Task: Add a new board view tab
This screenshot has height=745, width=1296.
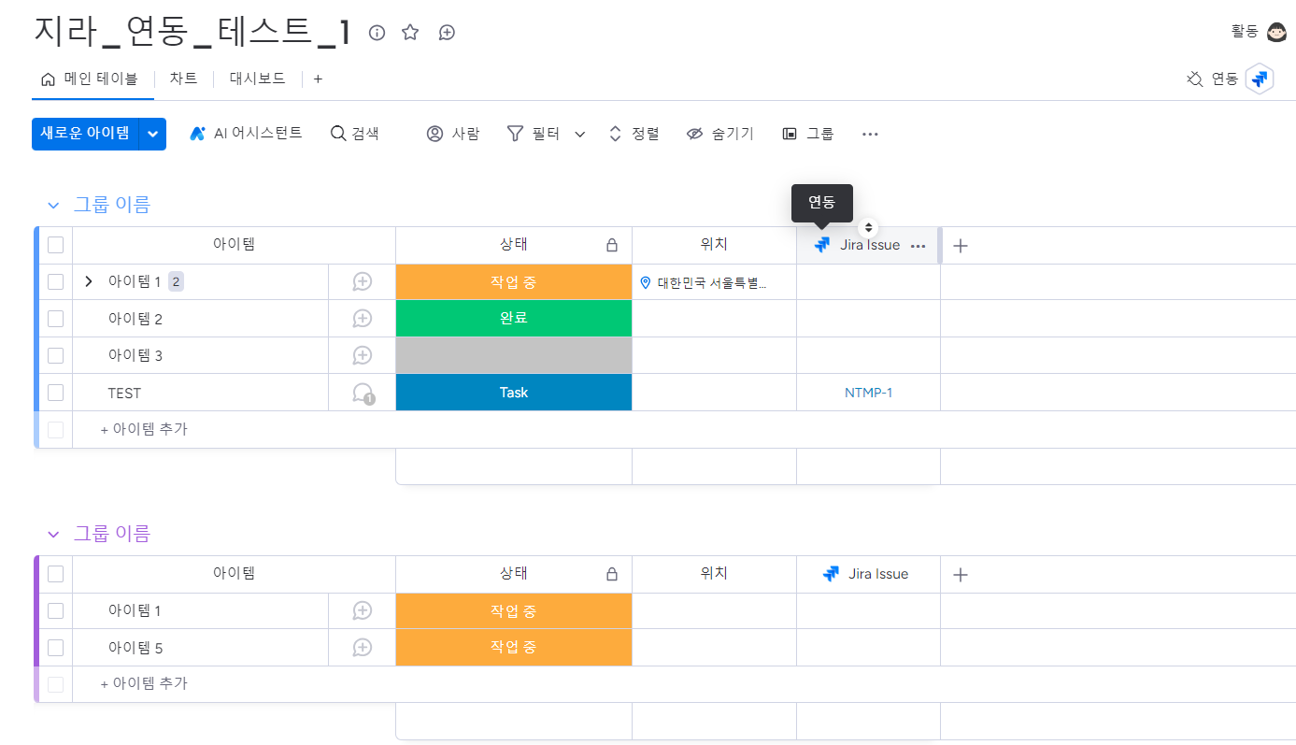Action: pos(318,79)
